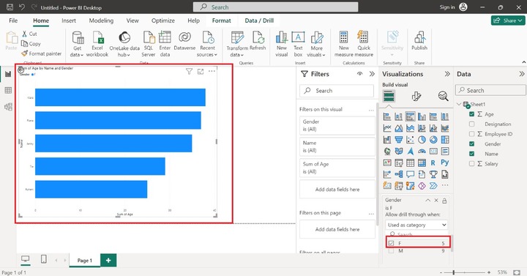Image resolution: width=527 pixels, height=276 pixels.
Task: Uncheck the Gender field
Action: pyautogui.click(x=471, y=144)
